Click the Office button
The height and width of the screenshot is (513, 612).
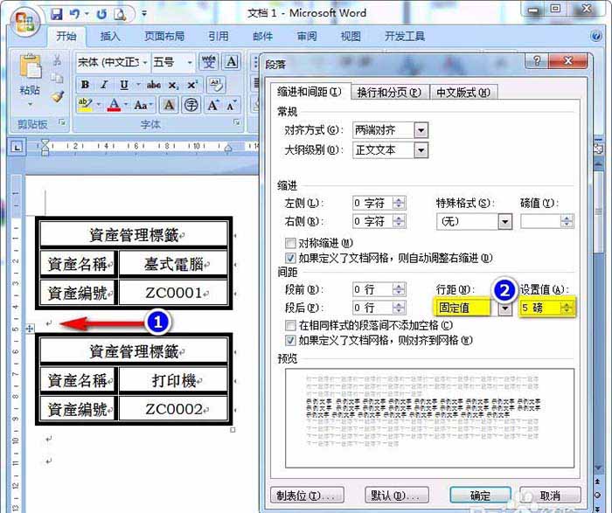25,22
